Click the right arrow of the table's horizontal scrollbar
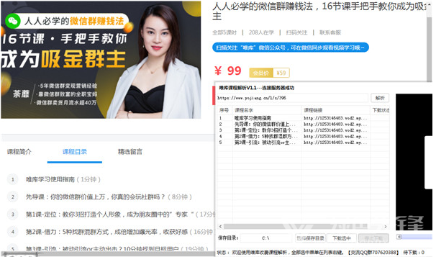The height and width of the screenshot is (262, 436). [x=386, y=227]
